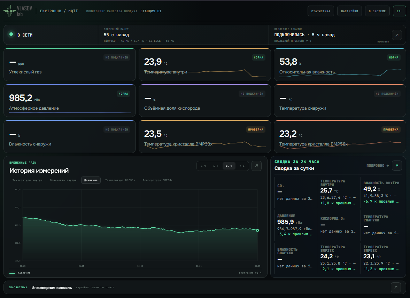Image resolution: width=410 pixels, height=298 pixels.
Task: Switch to the Температура BMP38x chart tab
Action: click(x=120, y=180)
